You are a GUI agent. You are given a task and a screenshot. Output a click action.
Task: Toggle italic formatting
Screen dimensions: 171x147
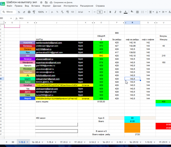(115, 12)
